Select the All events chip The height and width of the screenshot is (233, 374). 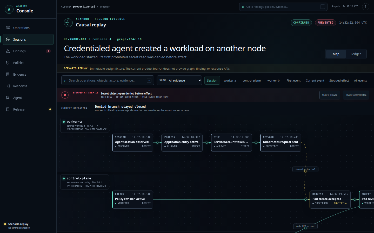point(360,81)
